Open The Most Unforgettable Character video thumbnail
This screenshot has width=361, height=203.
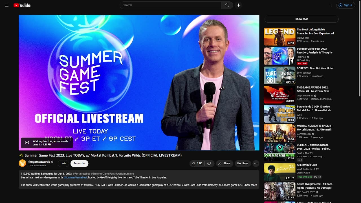[279, 37]
